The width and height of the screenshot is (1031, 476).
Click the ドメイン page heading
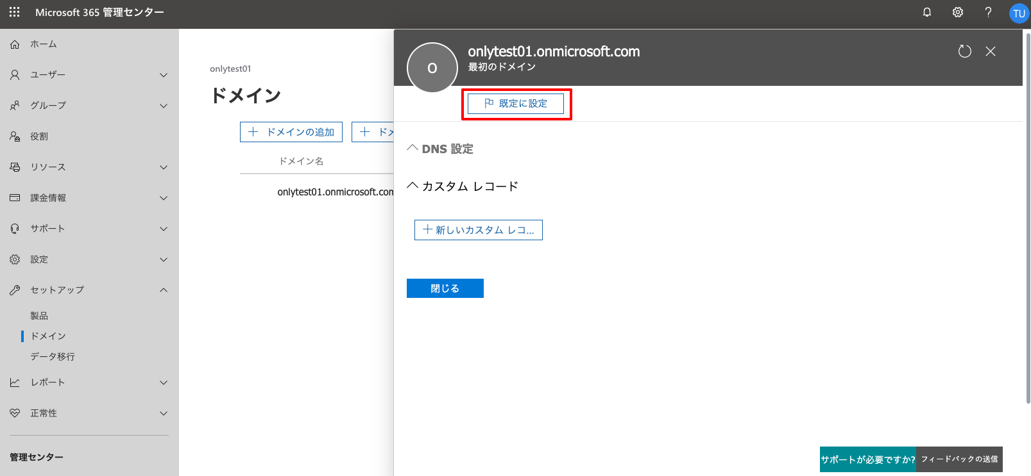(246, 95)
